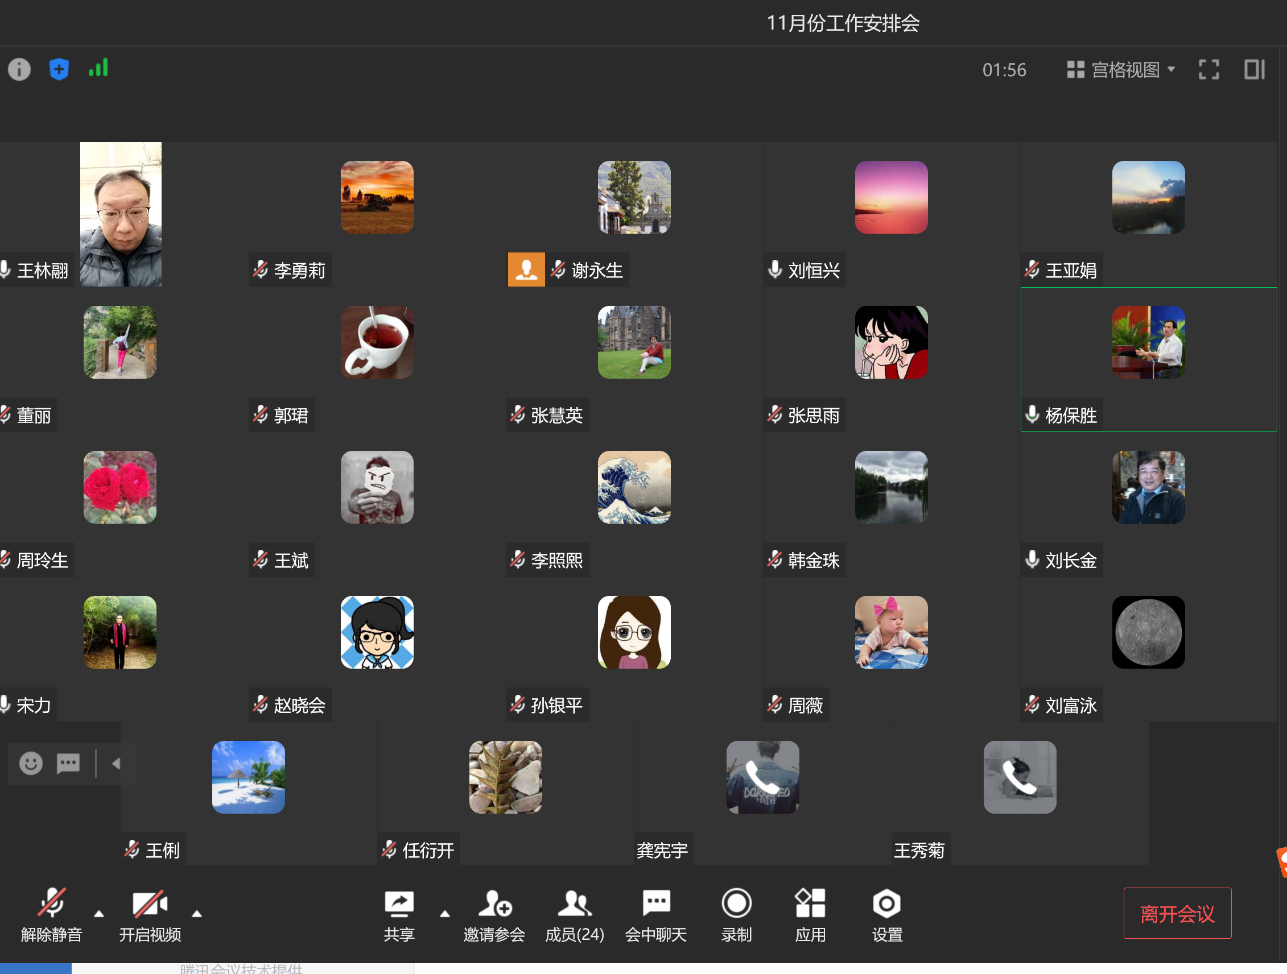Expand the audio options arrow beside 解除静音
This screenshot has width=1287, height=974.
[x=100, y=914]
